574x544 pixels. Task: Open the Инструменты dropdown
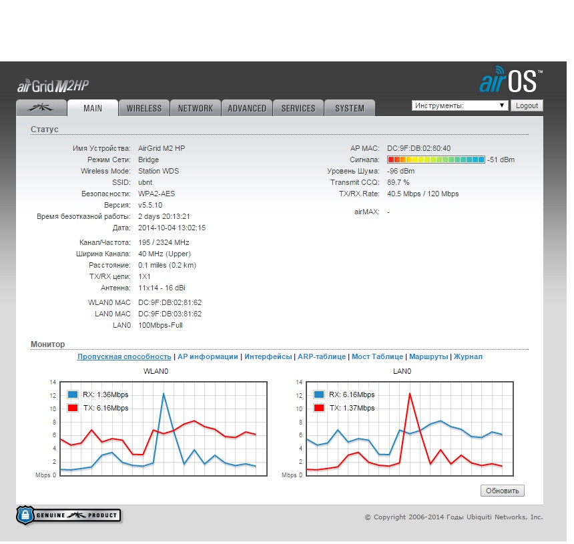460,105
